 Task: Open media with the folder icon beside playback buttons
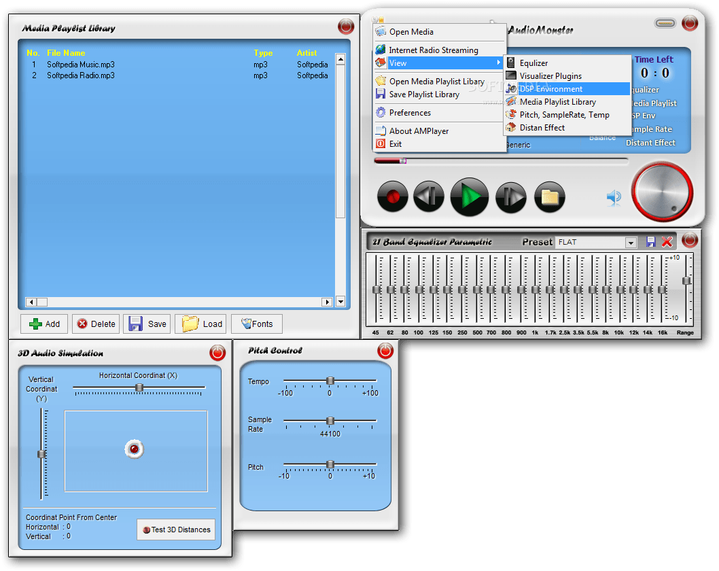tap(548, 196)
